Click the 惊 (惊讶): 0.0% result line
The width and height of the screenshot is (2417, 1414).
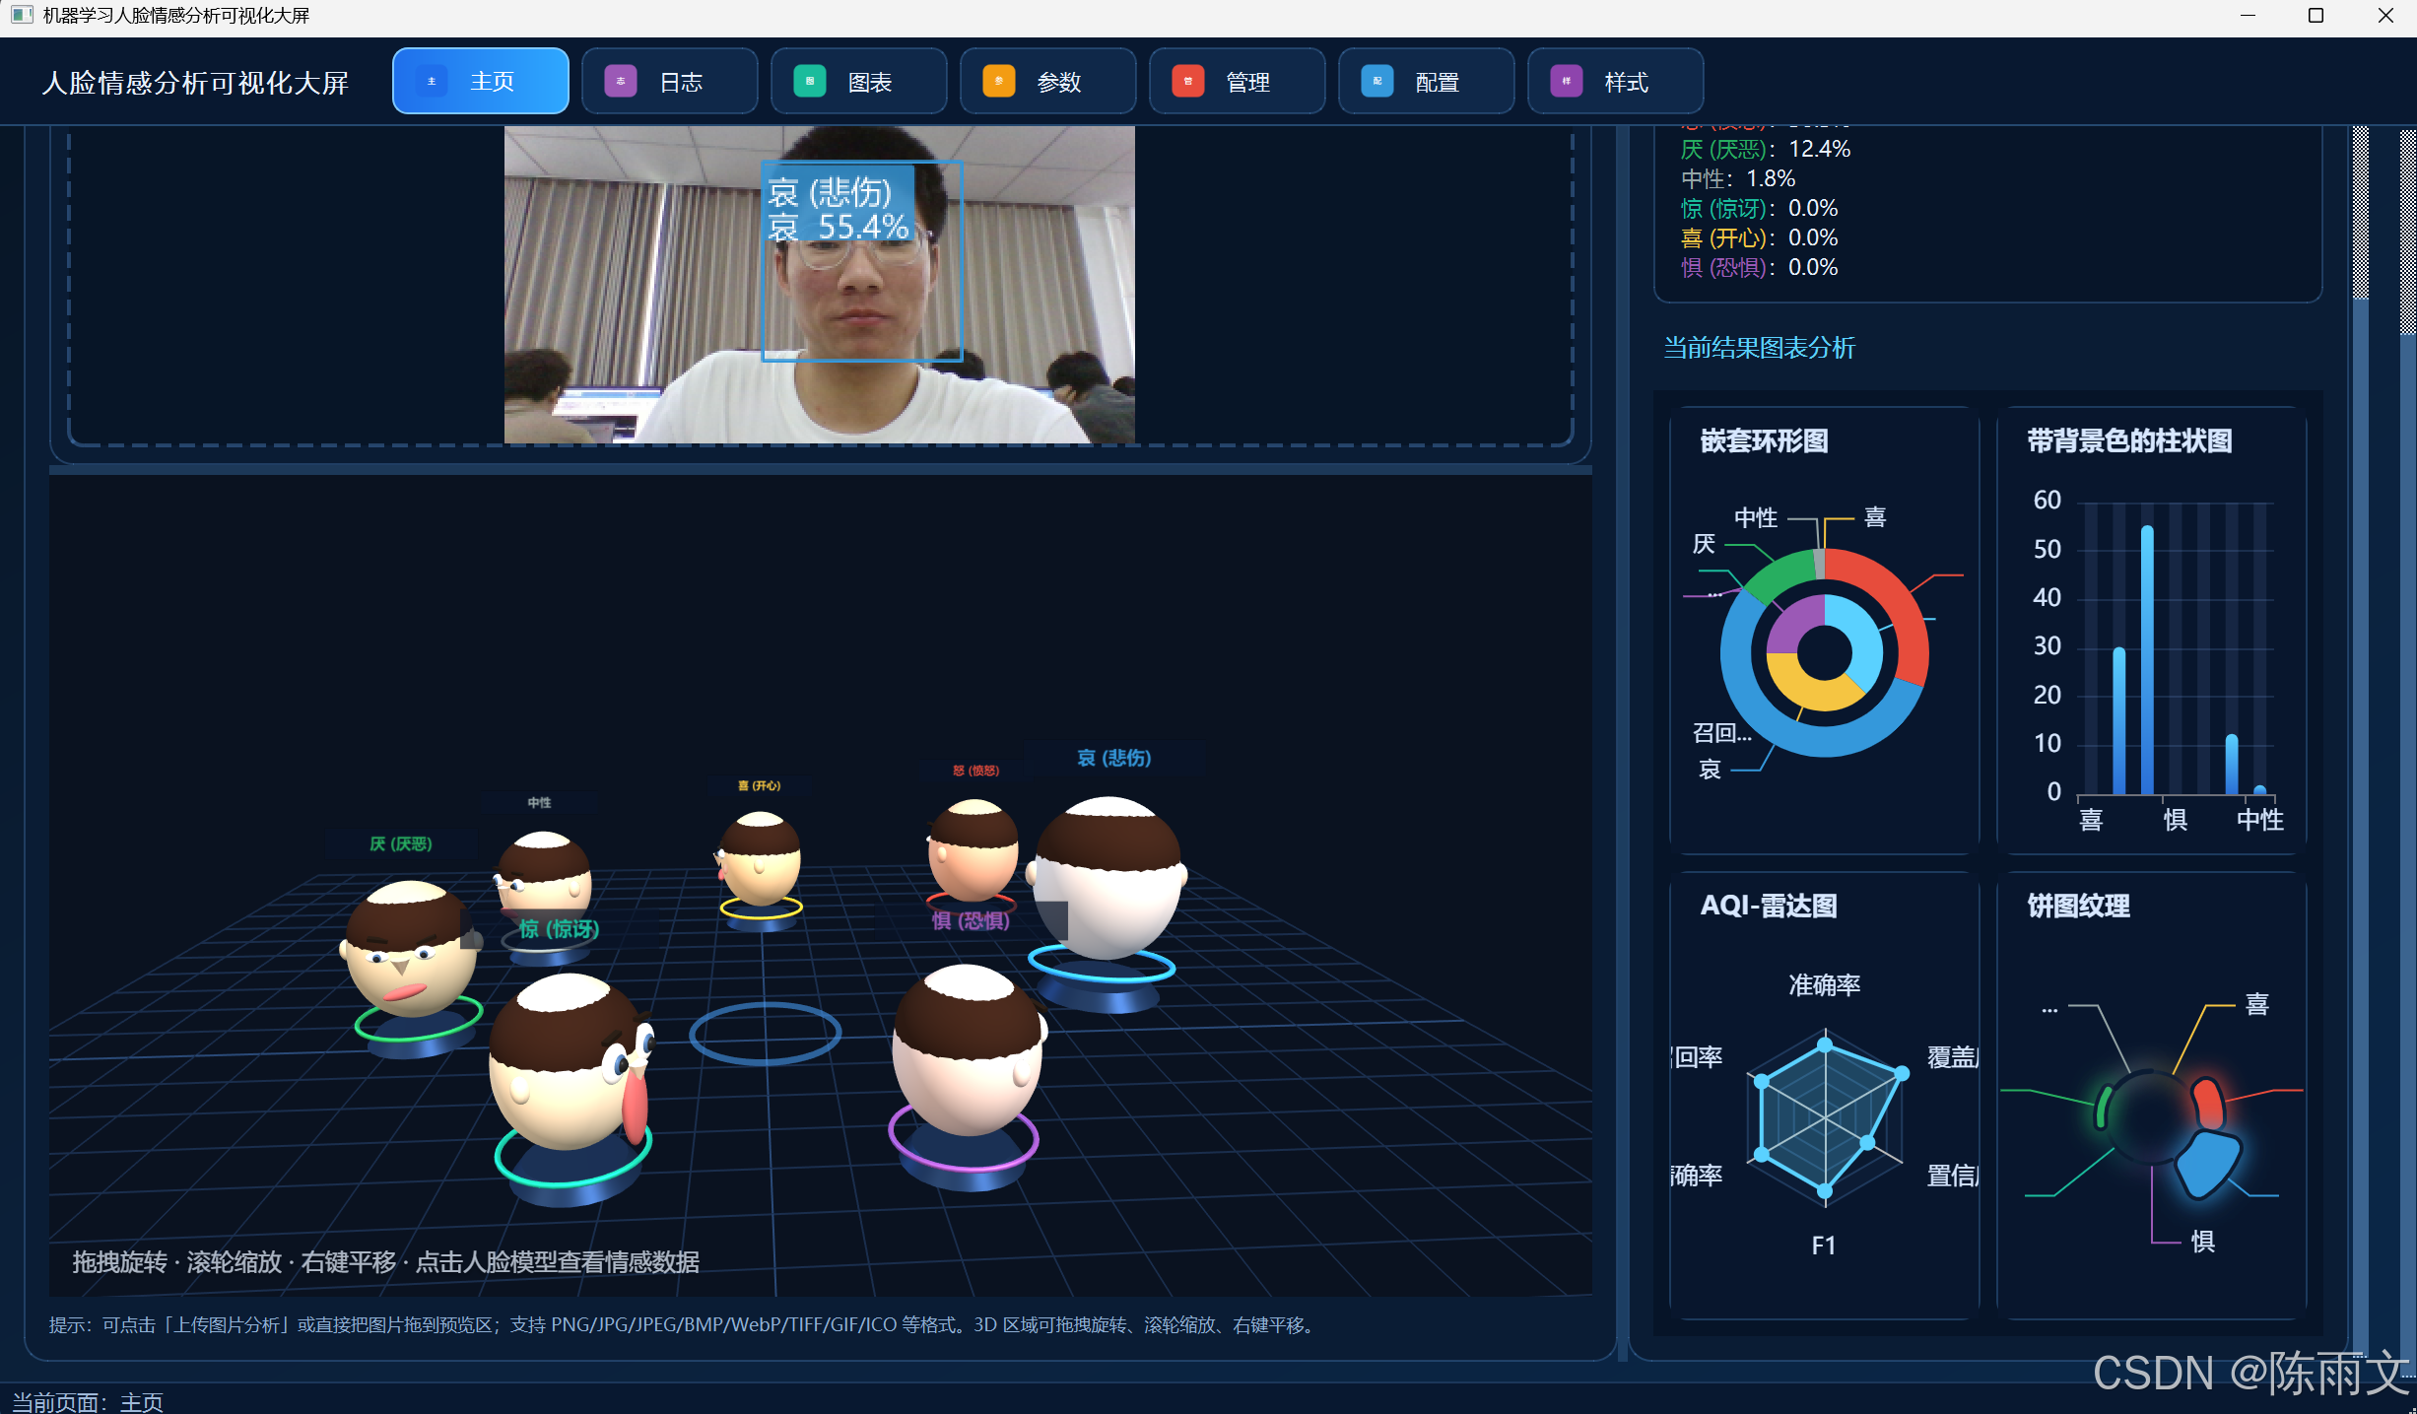(1759, 209)
